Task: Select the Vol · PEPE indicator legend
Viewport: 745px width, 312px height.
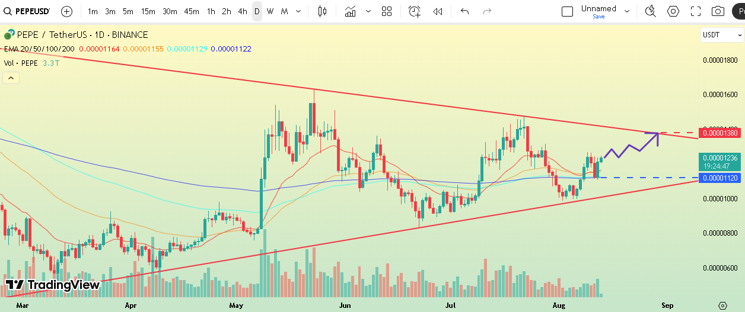Action: click(21, 63)
